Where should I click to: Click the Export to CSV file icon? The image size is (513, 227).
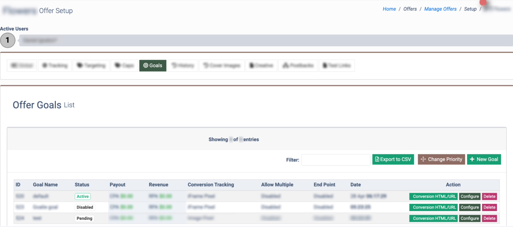pos(377,159)
